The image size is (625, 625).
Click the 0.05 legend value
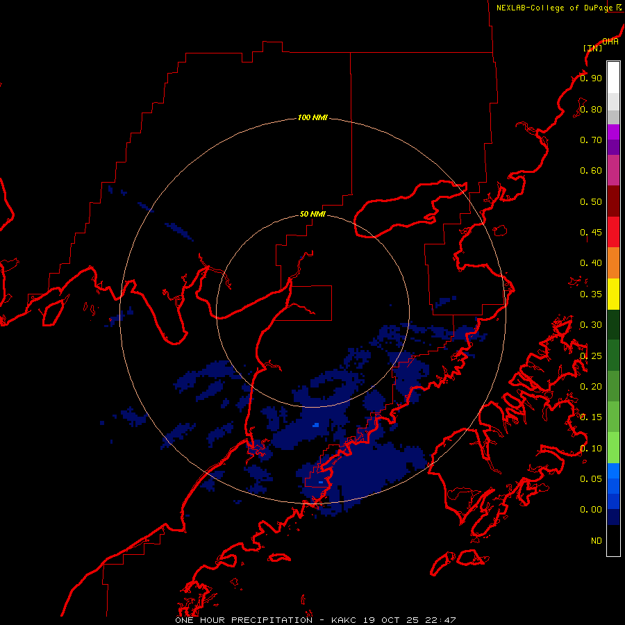click(591, 478)
